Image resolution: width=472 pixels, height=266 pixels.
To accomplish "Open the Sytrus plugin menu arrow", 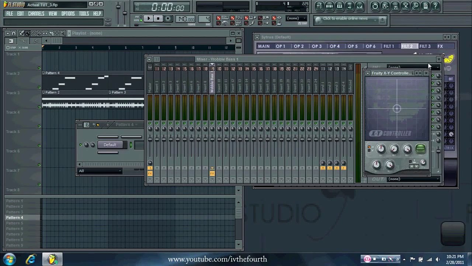I will click(x=257, y=37).
